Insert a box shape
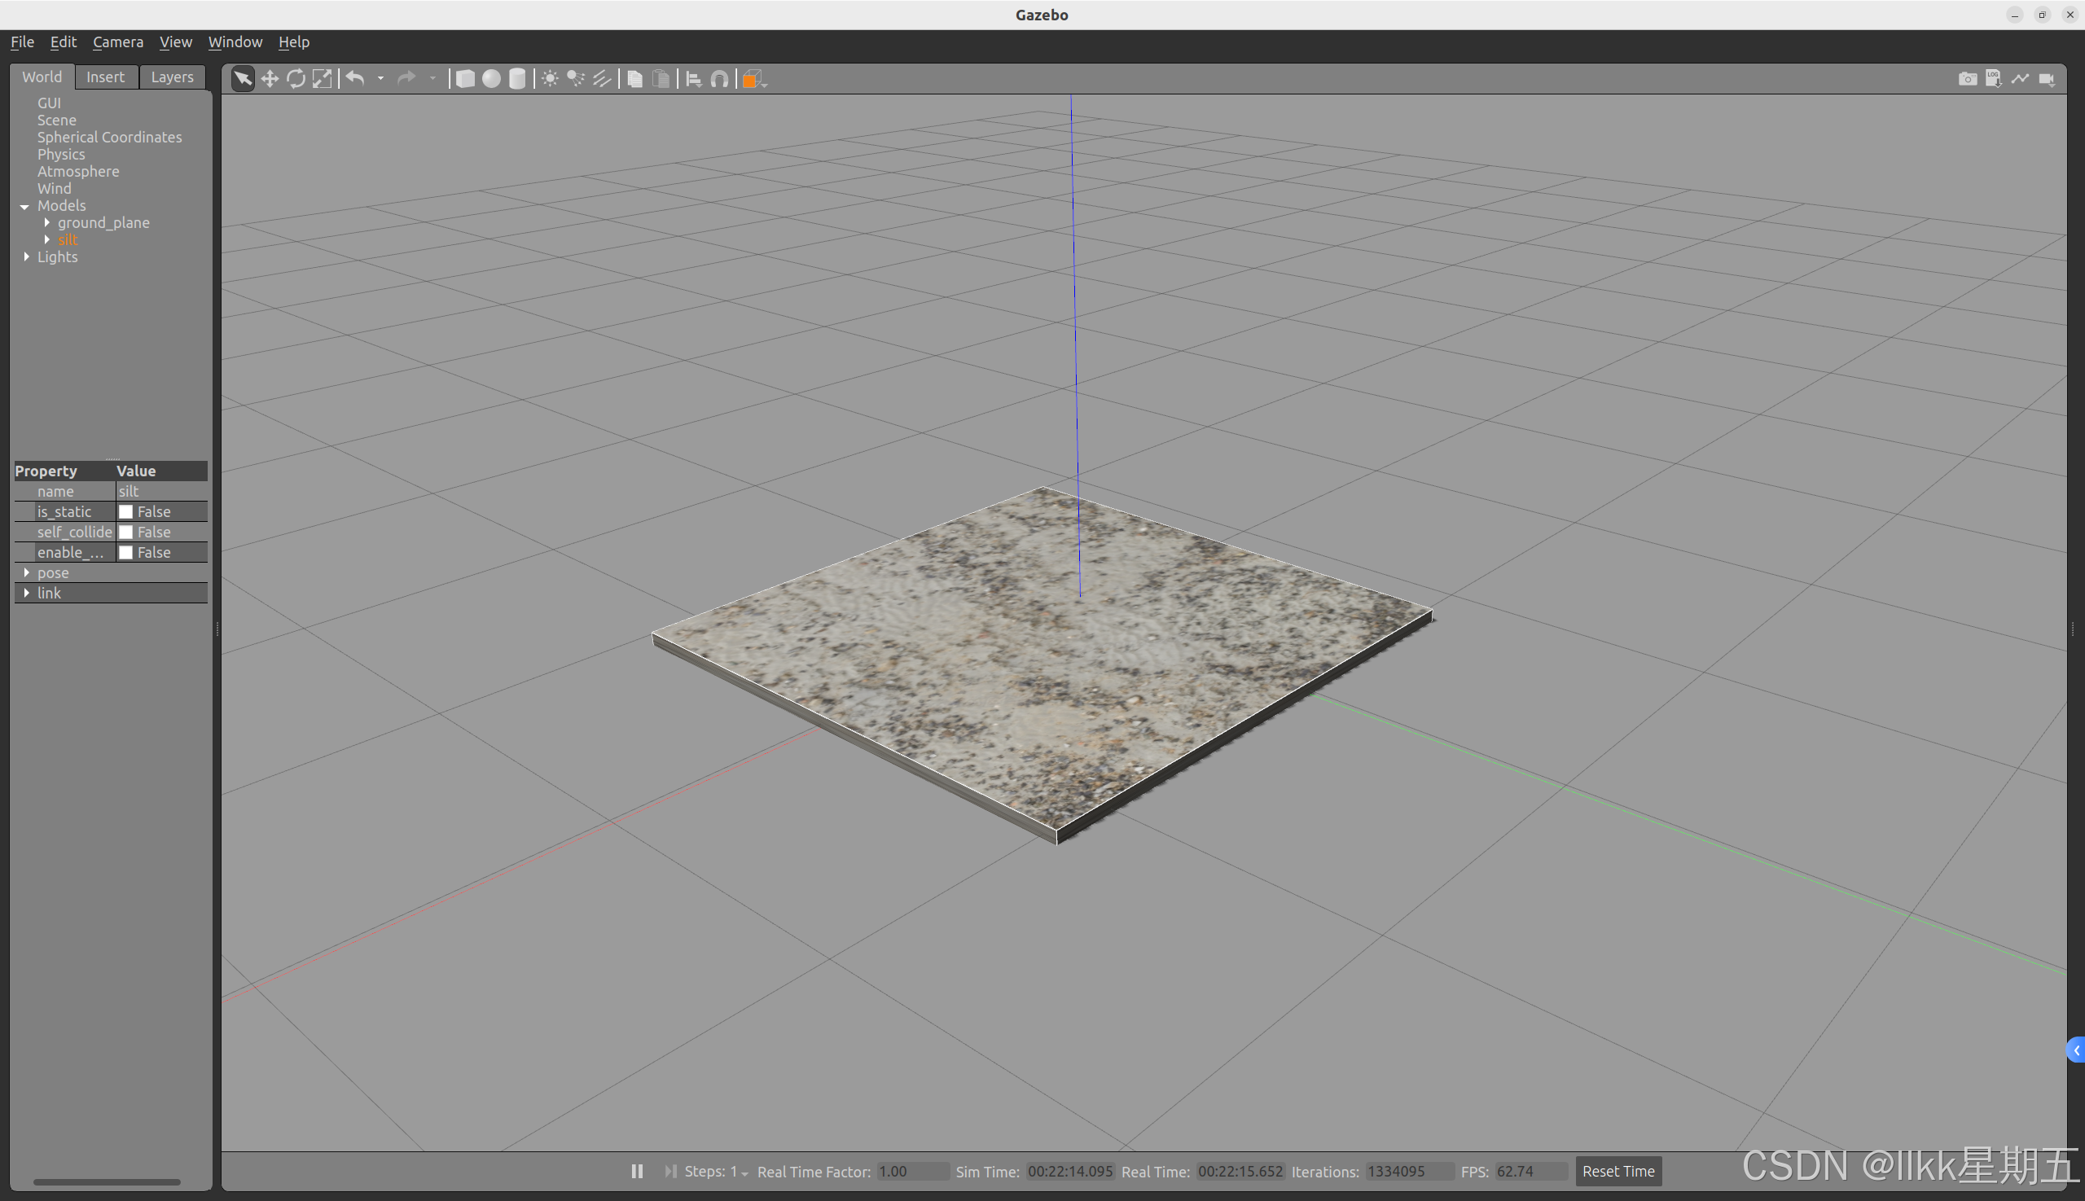The height and width of the screenshot is (1201, 2085). coord(465,79)
